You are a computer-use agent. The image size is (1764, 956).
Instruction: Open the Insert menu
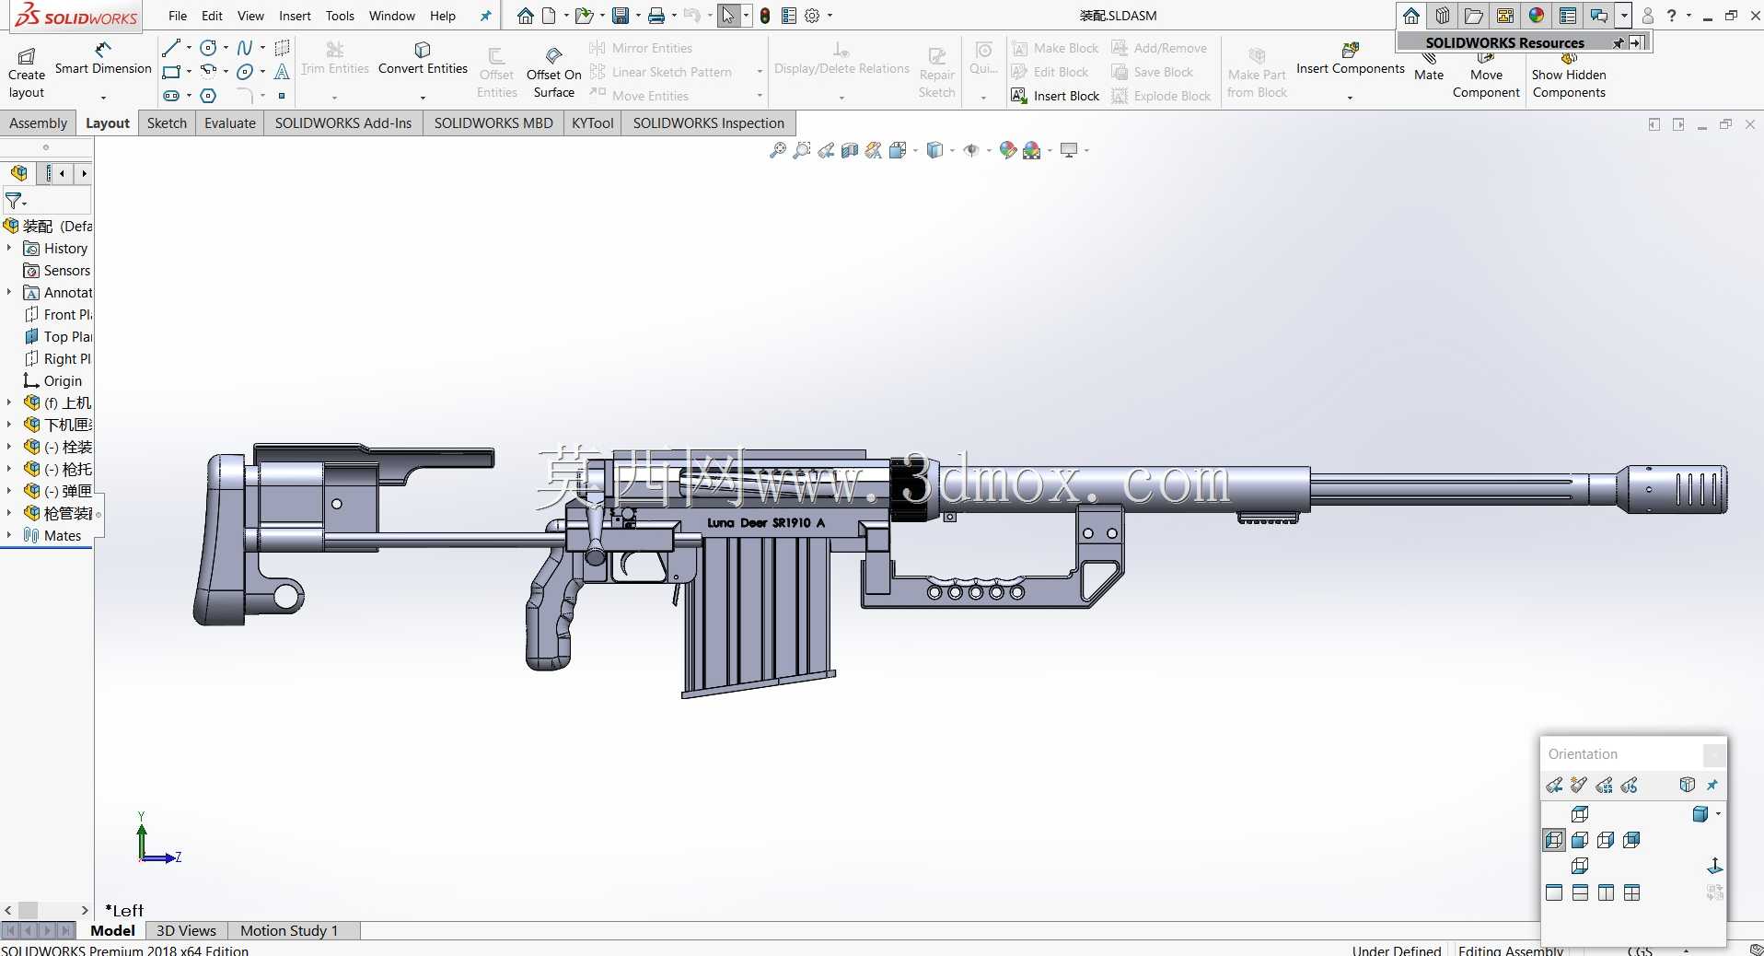click(295, 16)
